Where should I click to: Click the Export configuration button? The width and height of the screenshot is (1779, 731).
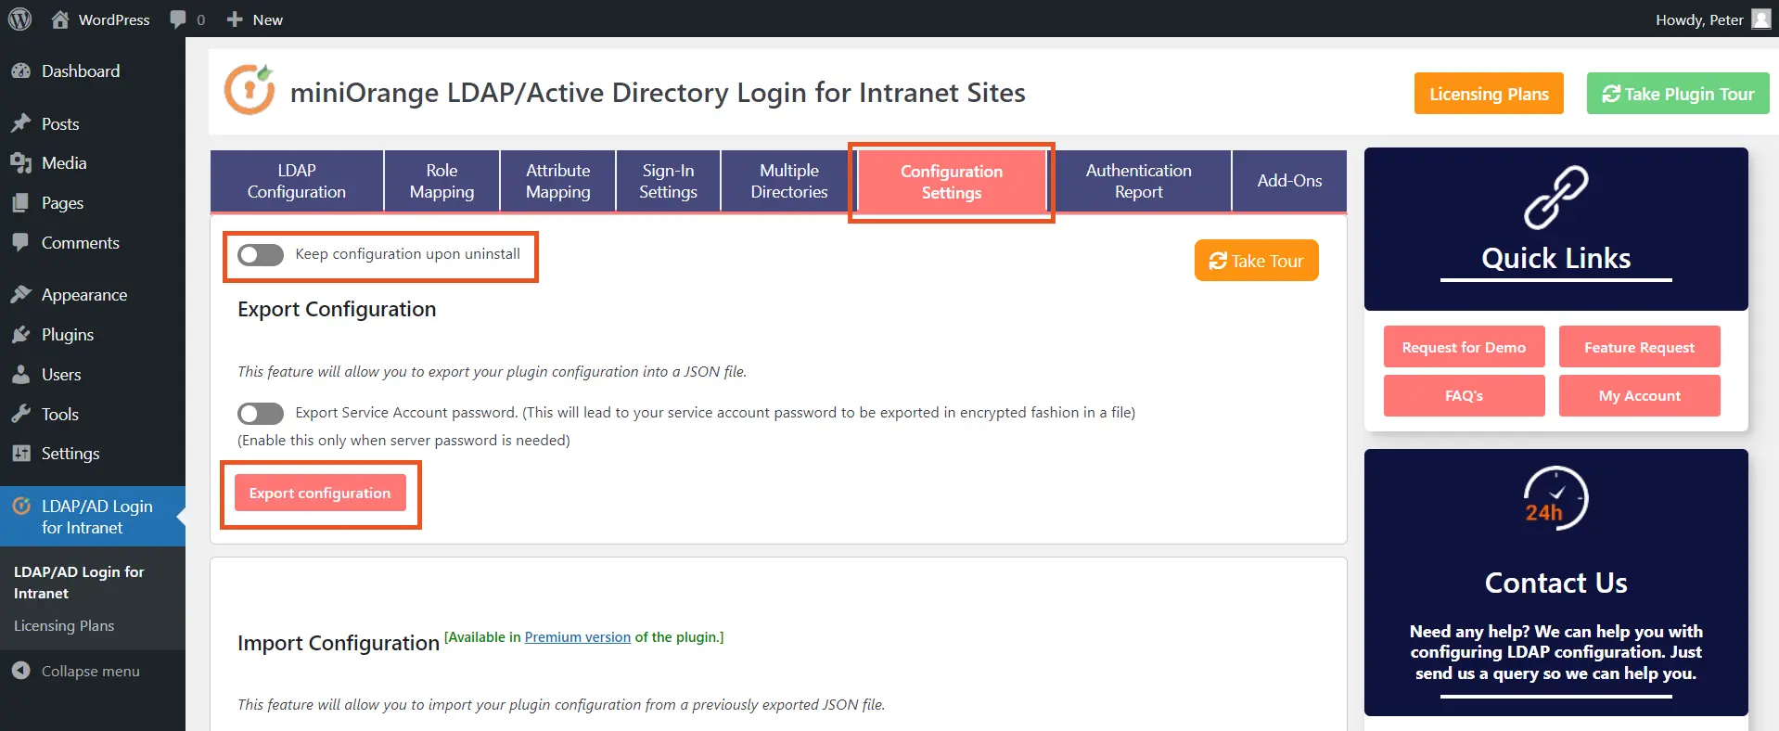click(320, 493)
